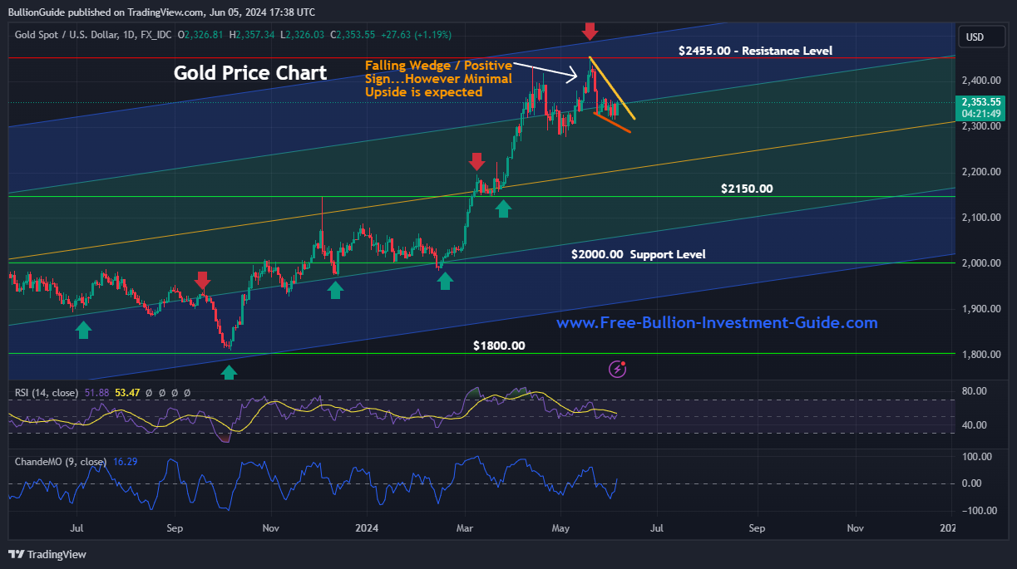Screen dimensions: 1017x569
Task: Click the current price tag 2,353.55
Action: (x=981, y=102)
